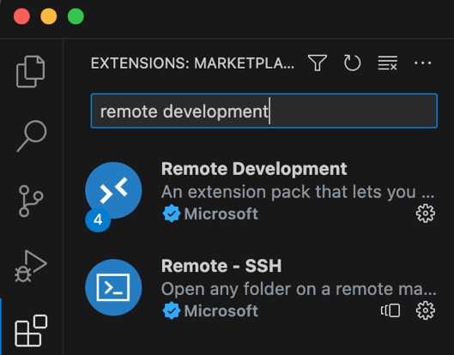Screen dimensions: 454x355
Task: Open the Source Control view
Action: click(x=31, y=201)
